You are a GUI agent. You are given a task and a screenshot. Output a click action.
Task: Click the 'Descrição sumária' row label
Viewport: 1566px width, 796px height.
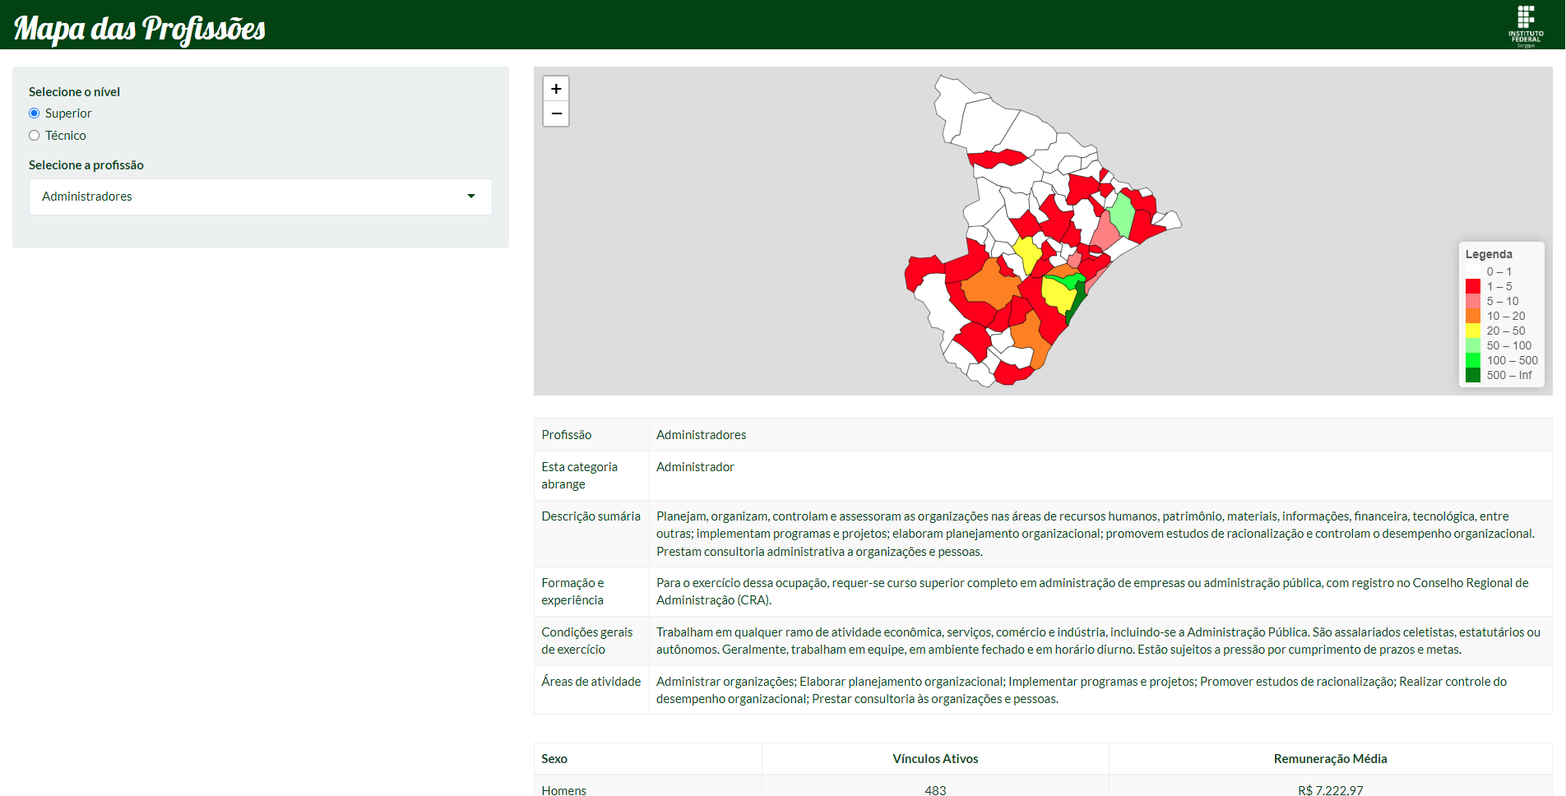[591, 516]
